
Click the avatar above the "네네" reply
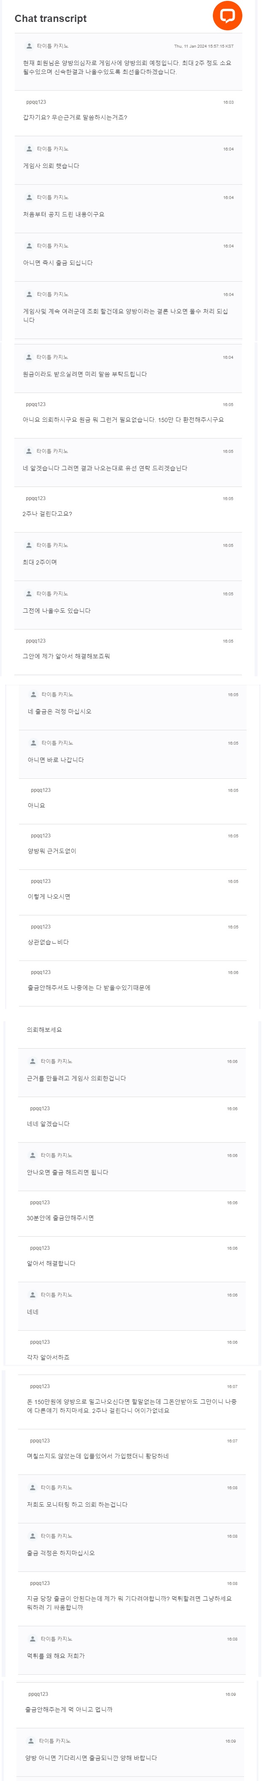[33, 1294]
